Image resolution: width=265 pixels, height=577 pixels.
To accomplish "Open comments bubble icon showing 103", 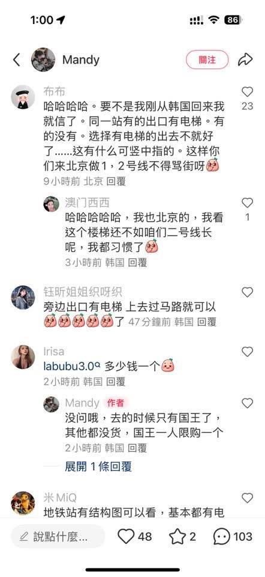I will [x=222, y=537].
